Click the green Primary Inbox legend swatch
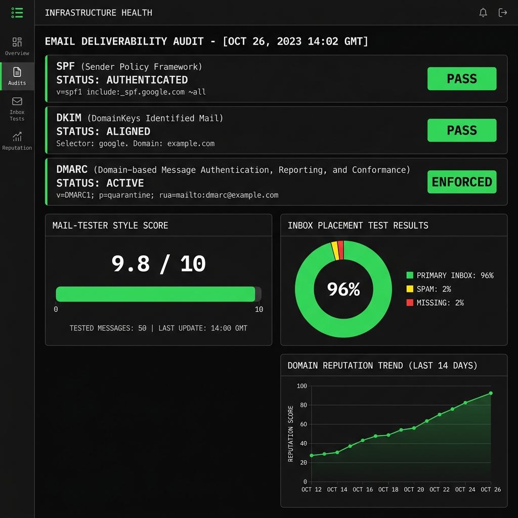Viewport: 518px width, 518px height. click(410, 275)
